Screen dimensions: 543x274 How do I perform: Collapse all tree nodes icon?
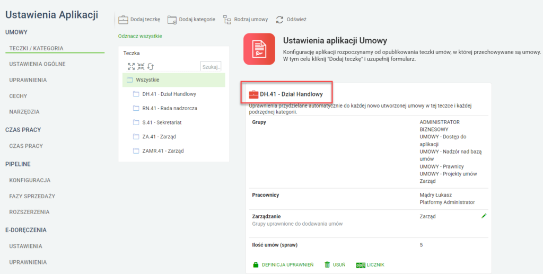(x=141, y=66)
